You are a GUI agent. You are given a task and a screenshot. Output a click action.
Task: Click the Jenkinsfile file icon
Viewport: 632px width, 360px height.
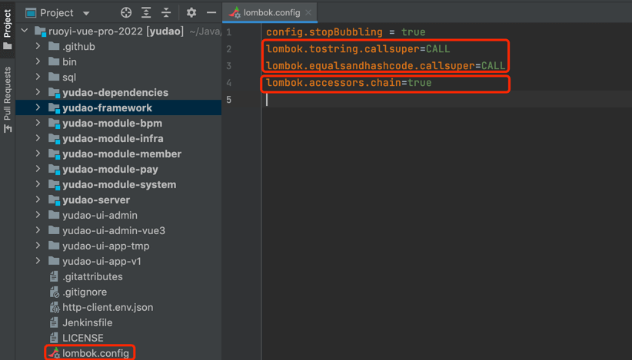point(54,322)
